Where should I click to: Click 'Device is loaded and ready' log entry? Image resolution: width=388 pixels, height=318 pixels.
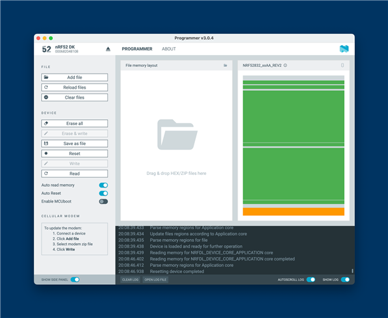pos(196,246)
